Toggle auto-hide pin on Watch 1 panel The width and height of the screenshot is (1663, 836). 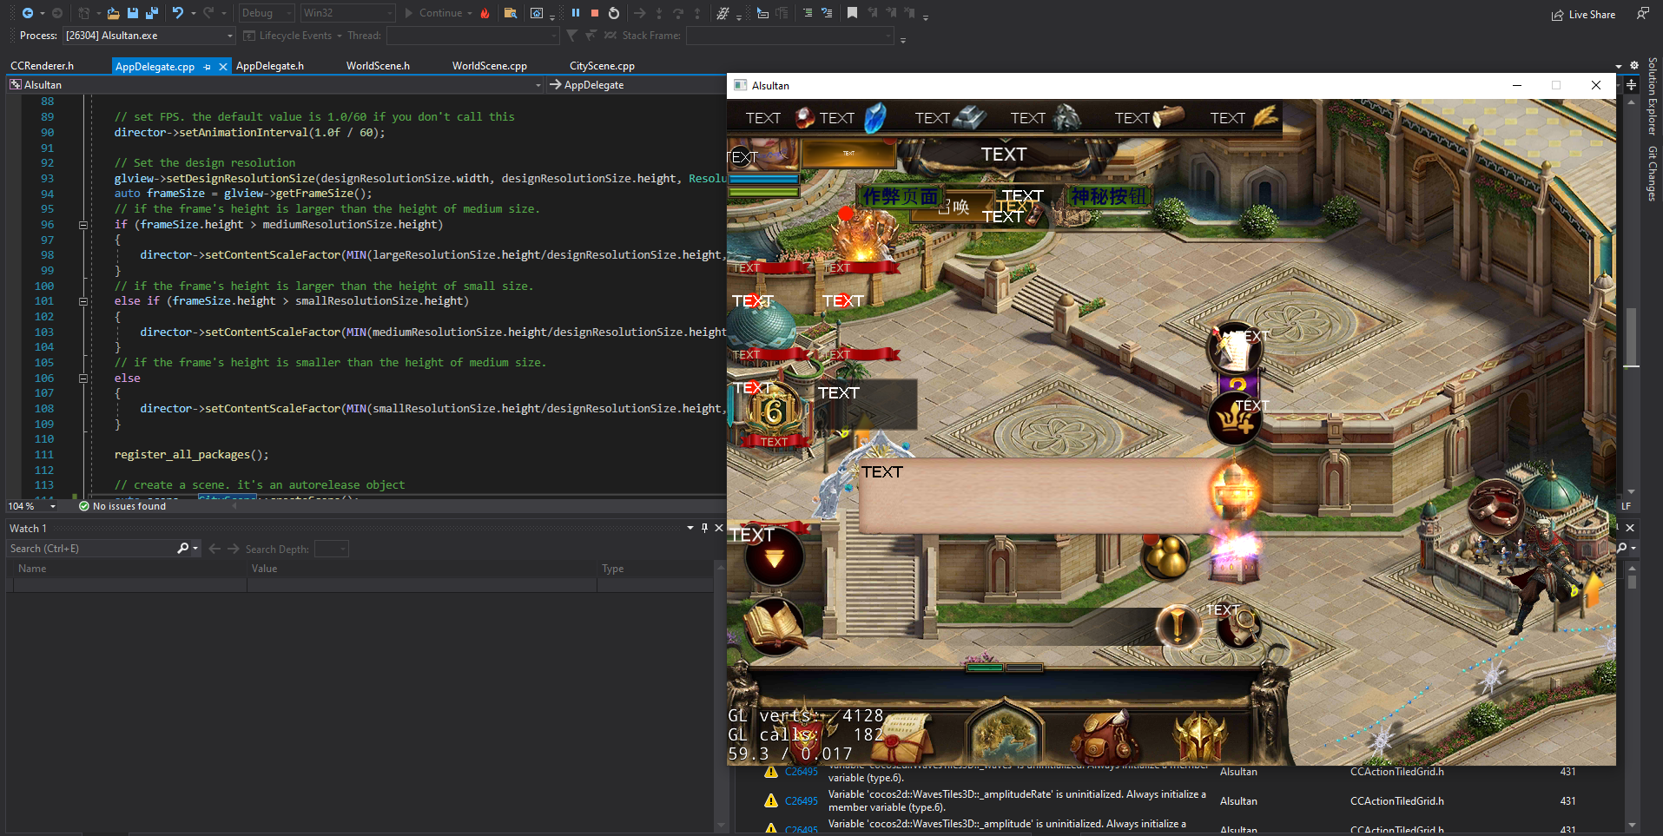click(x=704, y=528)
